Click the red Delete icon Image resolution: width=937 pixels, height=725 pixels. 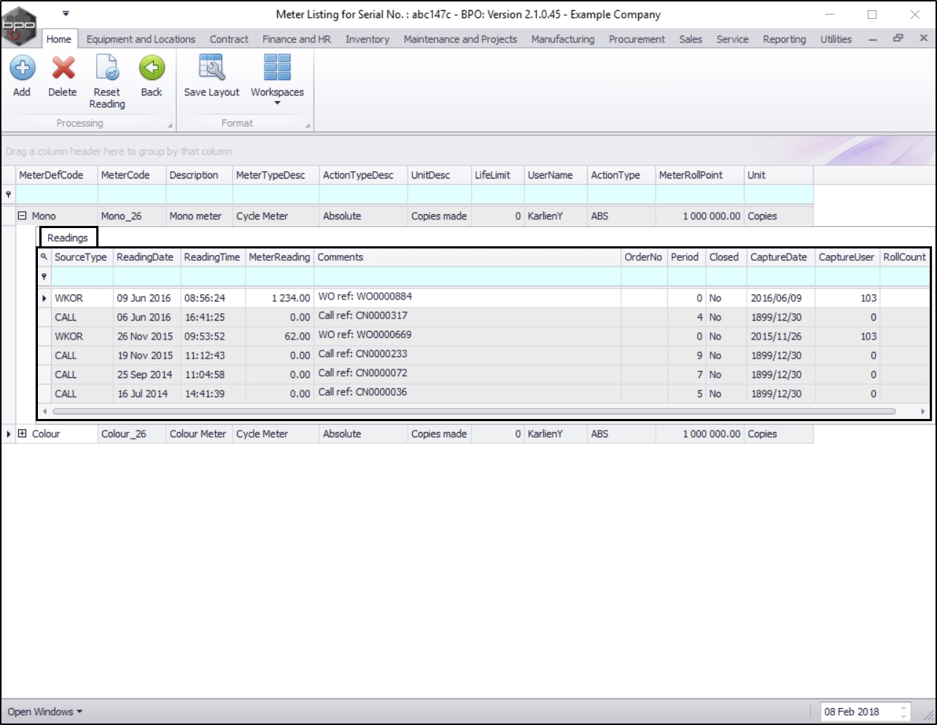63,68
